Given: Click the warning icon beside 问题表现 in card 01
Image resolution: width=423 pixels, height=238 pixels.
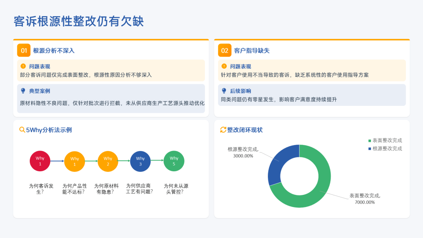Looking at the screenshot, I should (23, 66).
